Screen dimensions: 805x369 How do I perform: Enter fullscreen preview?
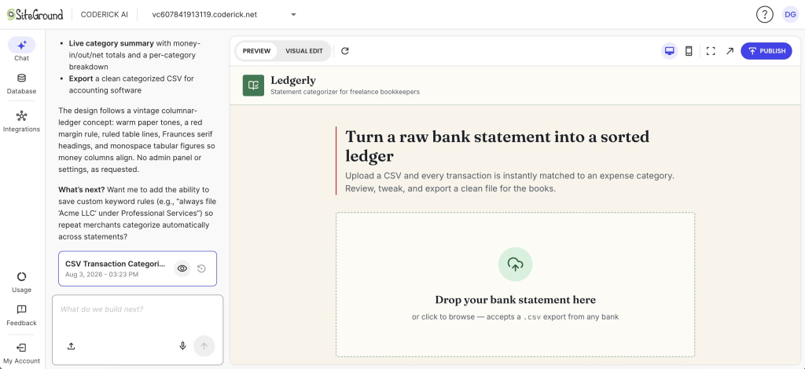click(711, 51)
